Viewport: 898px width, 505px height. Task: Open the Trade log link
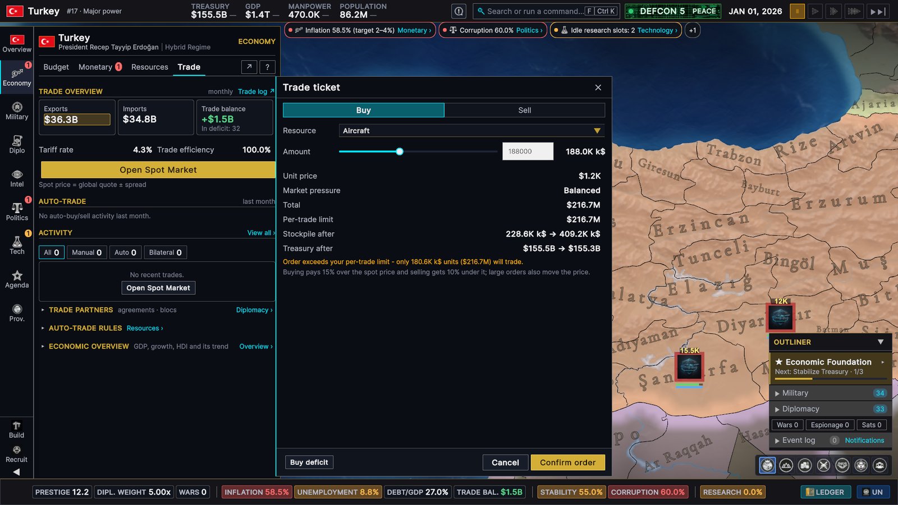pos(256,91)
